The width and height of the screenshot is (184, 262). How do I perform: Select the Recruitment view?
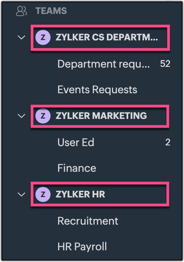pos(88,221)
